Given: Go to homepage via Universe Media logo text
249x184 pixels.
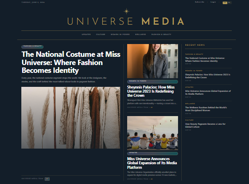Looking at the screenshot, I should click(x=126, y=21).
